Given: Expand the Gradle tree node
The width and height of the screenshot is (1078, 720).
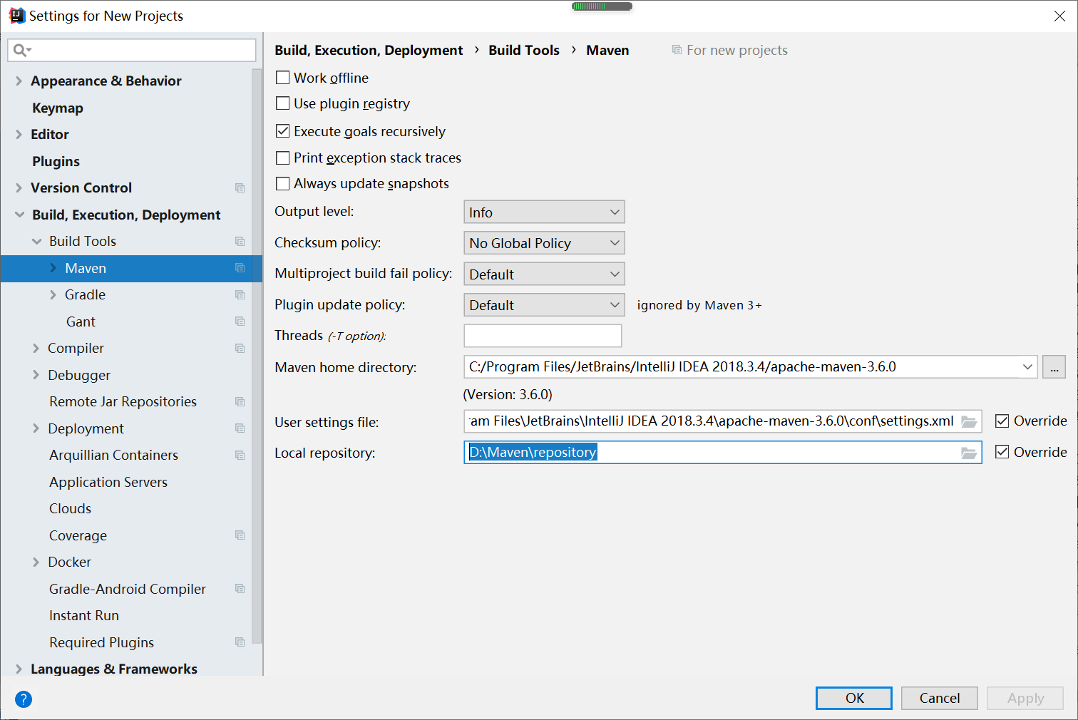Looking at the screenshot, I should 53,294.
